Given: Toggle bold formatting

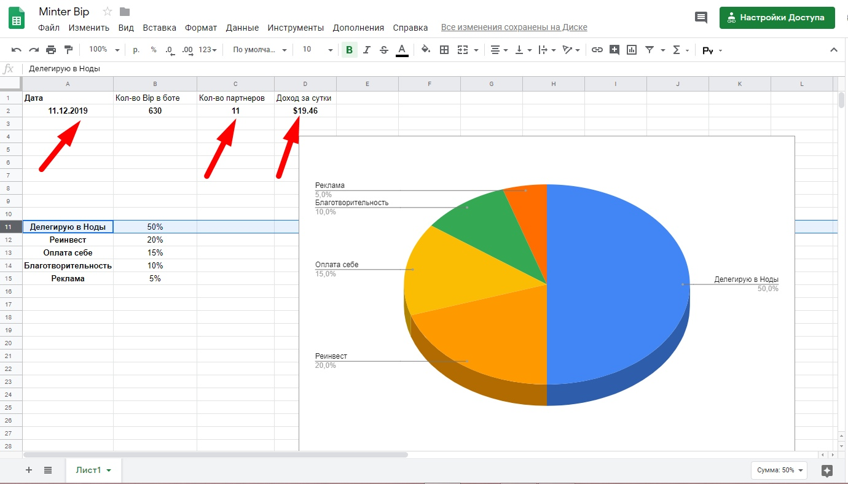Looking at the screenshot, I should pos(349,50).
